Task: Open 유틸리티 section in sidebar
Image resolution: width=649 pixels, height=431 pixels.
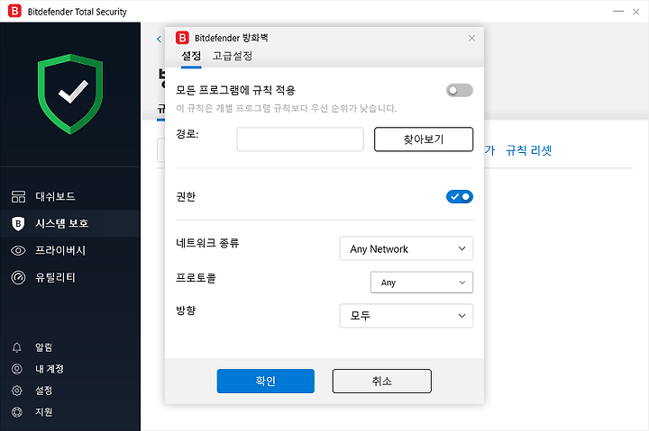Action: 70,277
